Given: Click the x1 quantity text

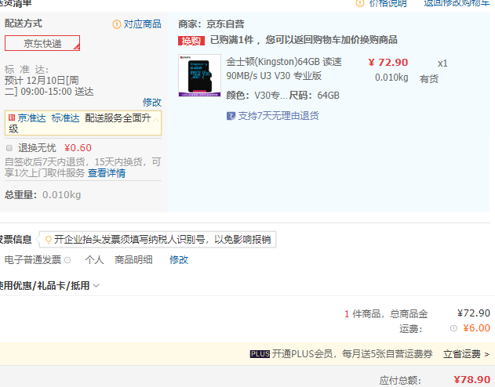Looking at the screenshot, I should point(442,63).
